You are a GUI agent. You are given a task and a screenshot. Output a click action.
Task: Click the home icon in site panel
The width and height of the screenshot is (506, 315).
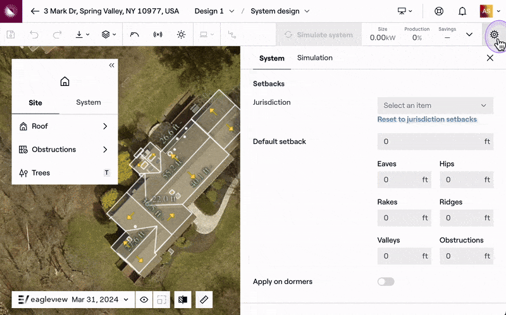pyautogui.click(x=65, y=81)
